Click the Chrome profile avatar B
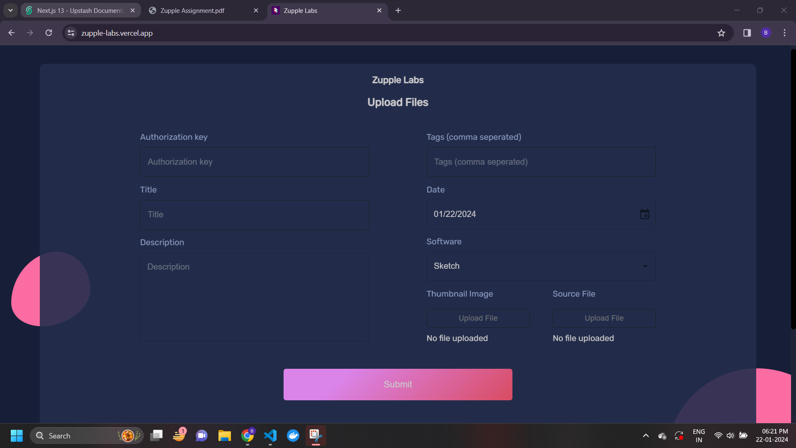 [x=766, y=33]
